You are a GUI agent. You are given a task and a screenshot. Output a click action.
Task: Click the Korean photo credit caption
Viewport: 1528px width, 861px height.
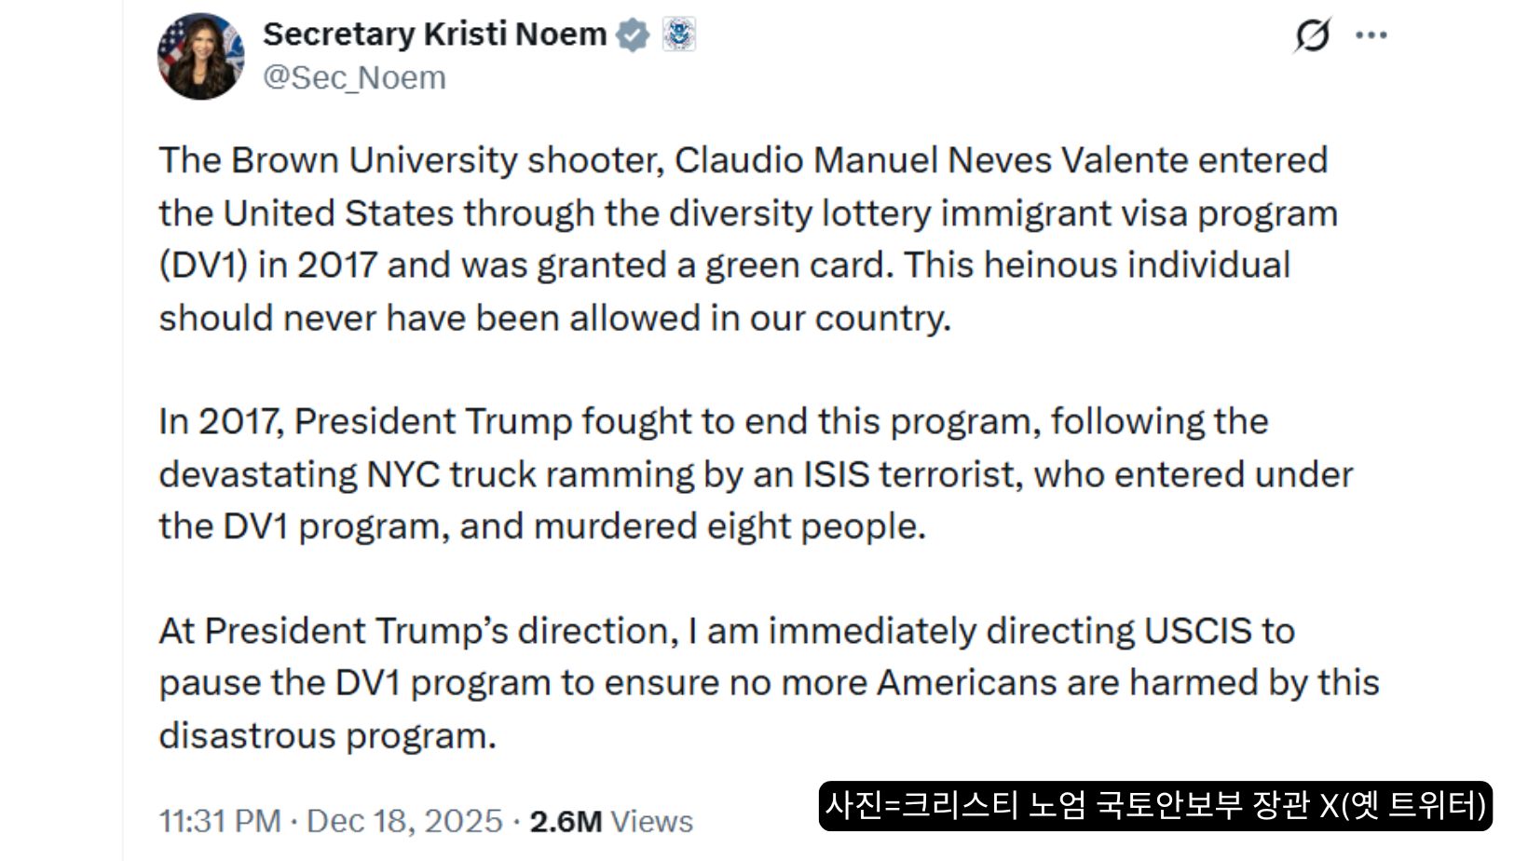point(1155,805)
